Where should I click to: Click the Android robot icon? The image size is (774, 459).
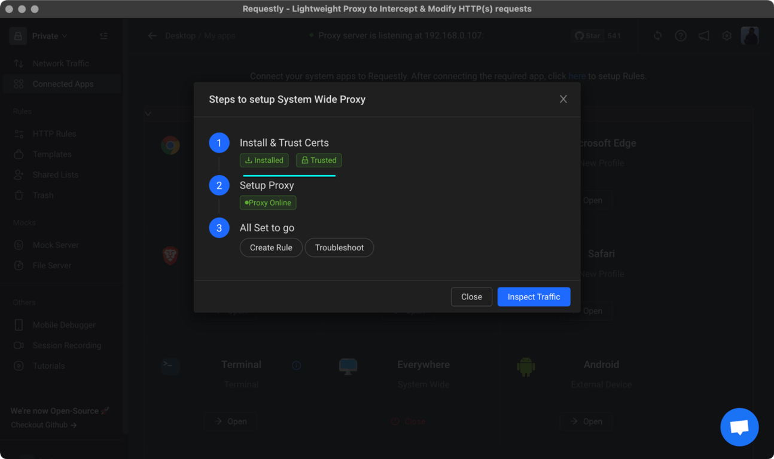pos(526,366)
